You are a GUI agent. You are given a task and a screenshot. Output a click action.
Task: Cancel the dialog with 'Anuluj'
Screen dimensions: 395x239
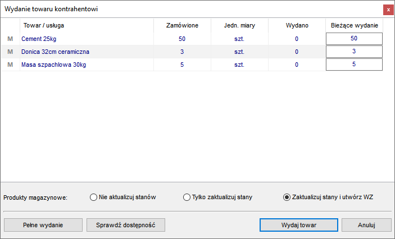coord(366,225)
